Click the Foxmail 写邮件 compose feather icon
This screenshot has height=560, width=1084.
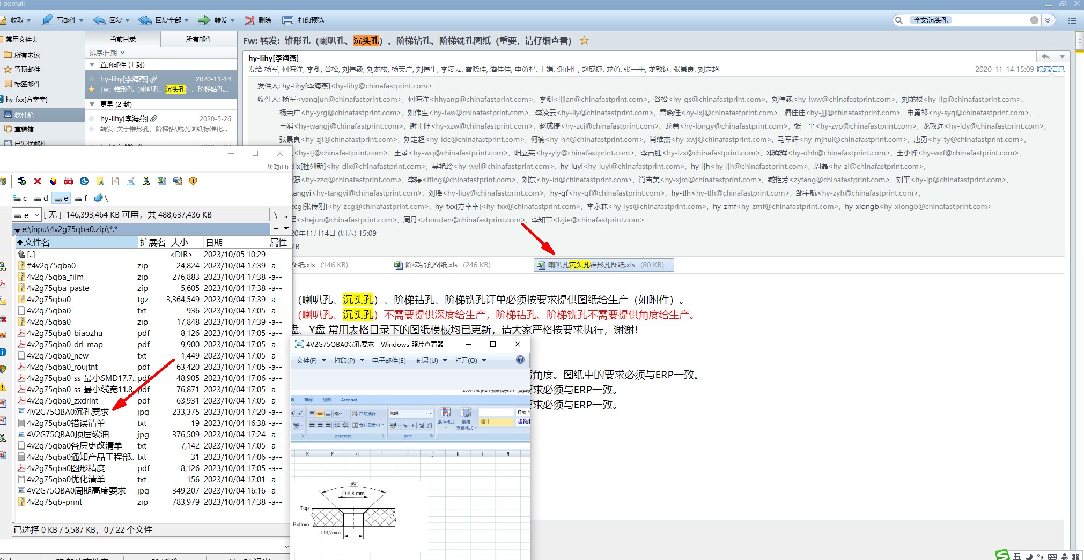click(47, 20)
